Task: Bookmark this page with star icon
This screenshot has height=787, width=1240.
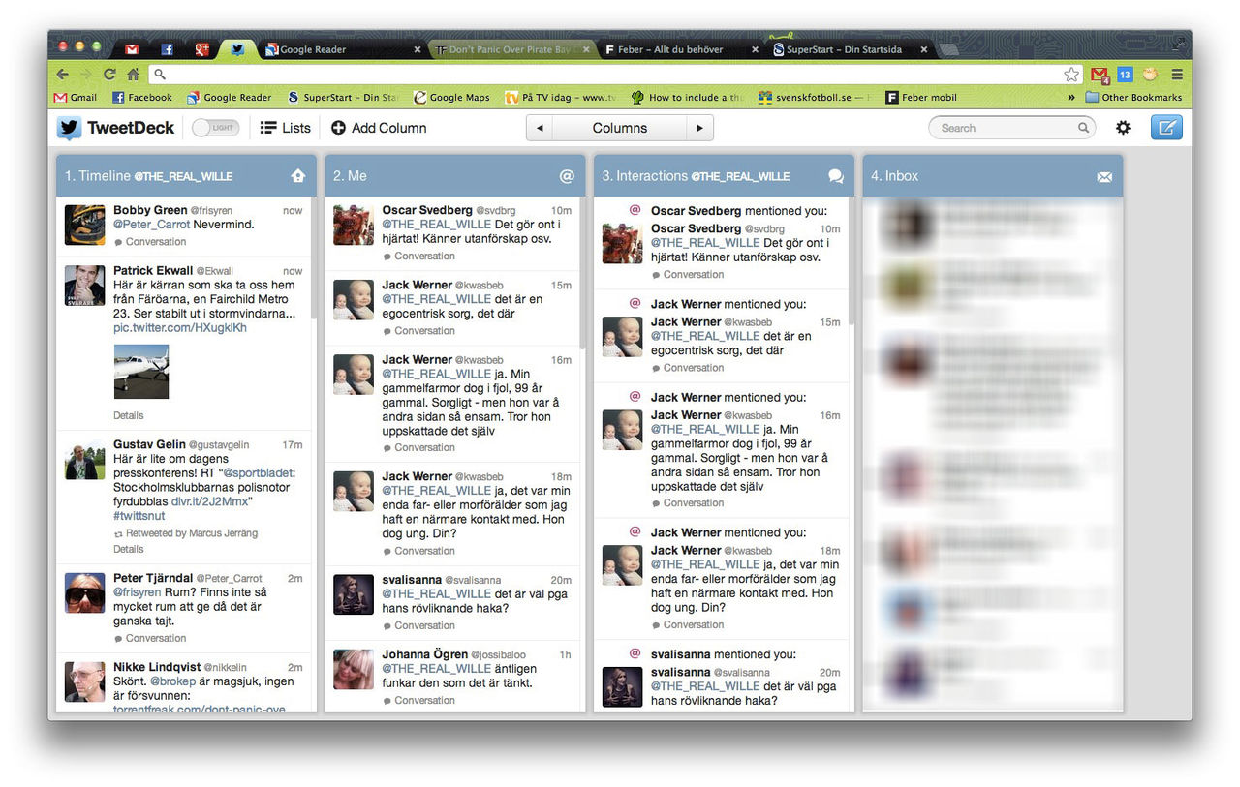Action: tap(1071, 74)
